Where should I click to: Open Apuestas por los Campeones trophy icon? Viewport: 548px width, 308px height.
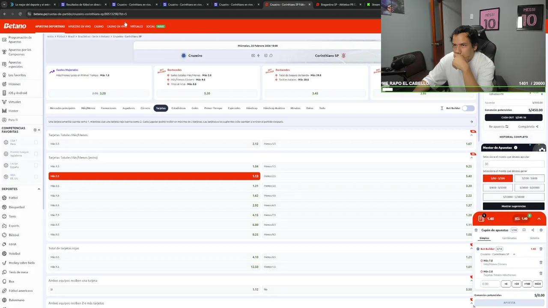pos(4,52)
